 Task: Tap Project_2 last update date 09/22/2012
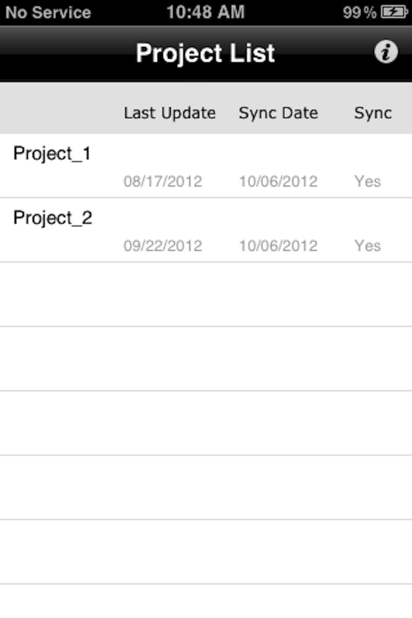(163, 245)
